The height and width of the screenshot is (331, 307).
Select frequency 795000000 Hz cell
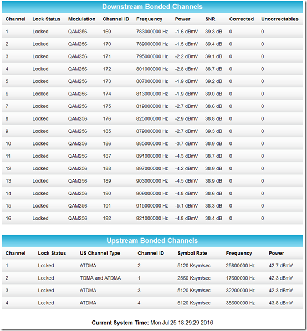[x=152, y=56]
